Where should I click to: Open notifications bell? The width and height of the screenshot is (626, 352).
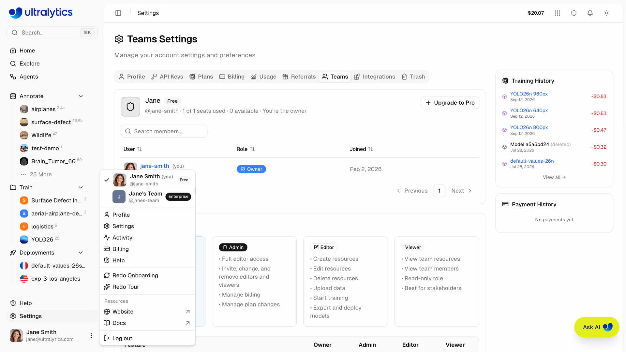tap(590, 13)
